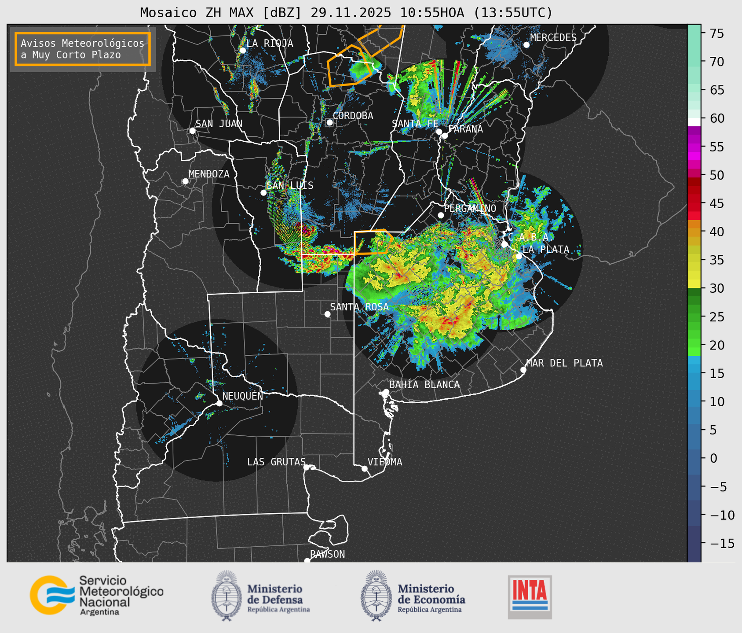
Task: Select the MENDOZA city marker dot
Action: point(185,181)
